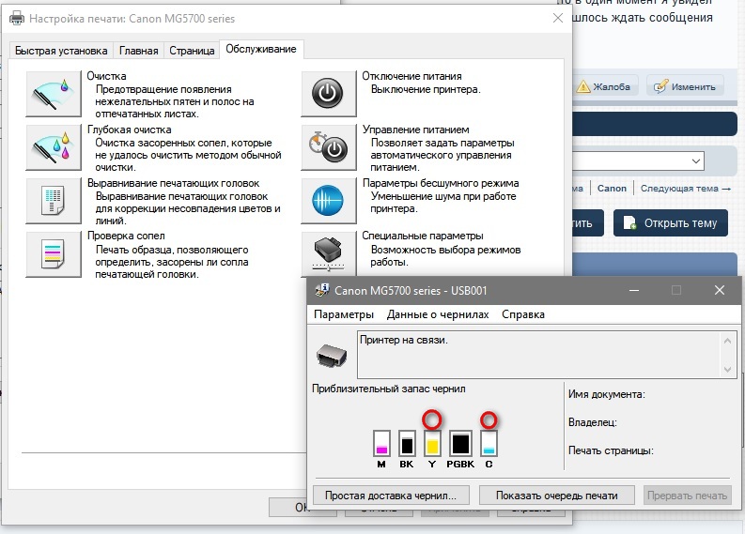Run the Cleaning (Очистка) utility icon
This screenshot has height=534, width=745.
pyautogui.click(x=54, y=94)
